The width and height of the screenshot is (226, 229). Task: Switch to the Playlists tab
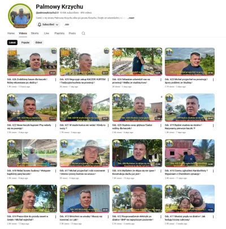pyautogui.click(x=59, y=33)
